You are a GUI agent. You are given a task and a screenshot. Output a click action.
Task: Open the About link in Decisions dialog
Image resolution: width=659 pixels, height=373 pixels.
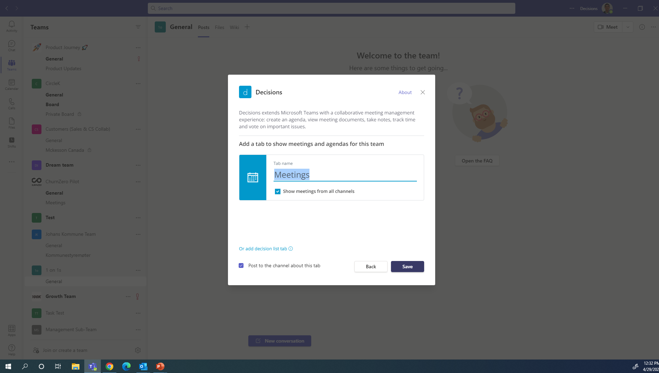pos(404,92)
